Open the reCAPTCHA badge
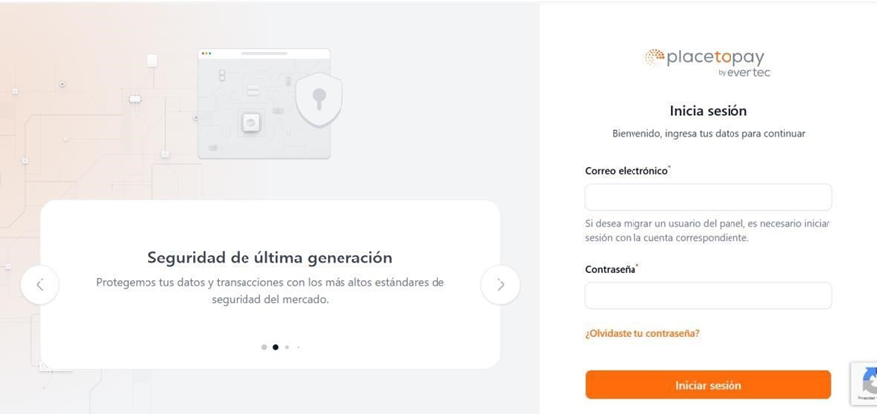 pyautogui.click(x=867, y=382)
